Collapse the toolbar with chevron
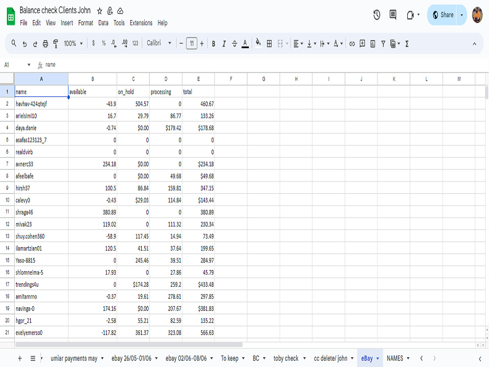Image resolution: width=489 pixels, height=367 pixels. pyautogui.click(x=474, y=44)
